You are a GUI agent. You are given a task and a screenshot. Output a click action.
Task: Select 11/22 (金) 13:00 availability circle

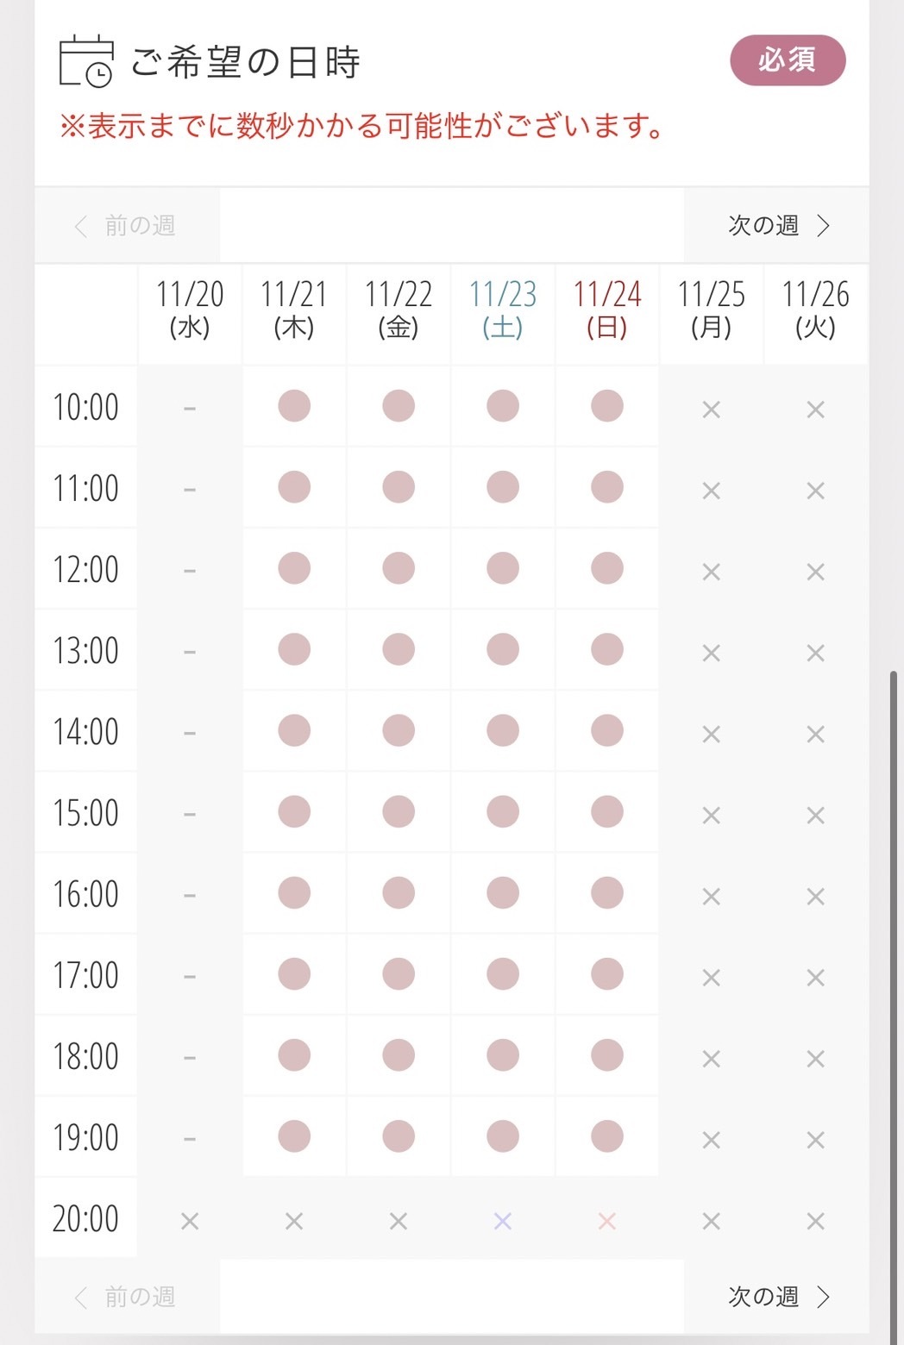[x=399, y=649]
